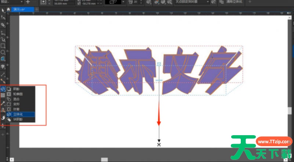Click the scroll up arrow button
The height and width of the screenshot is (162, 294).
pyautogui.click(x=290, y=18)
